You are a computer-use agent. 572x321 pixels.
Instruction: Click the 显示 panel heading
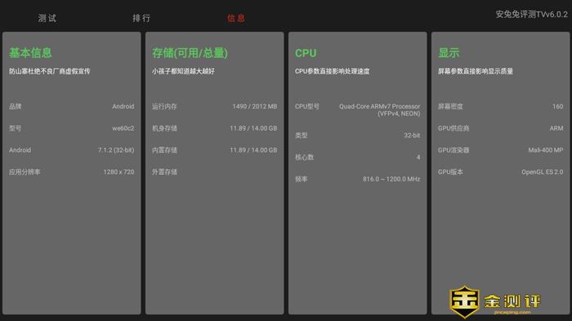pos(449,53)
